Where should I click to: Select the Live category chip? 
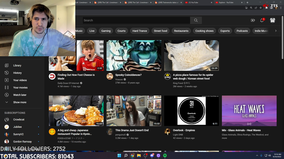coord(92,31)
